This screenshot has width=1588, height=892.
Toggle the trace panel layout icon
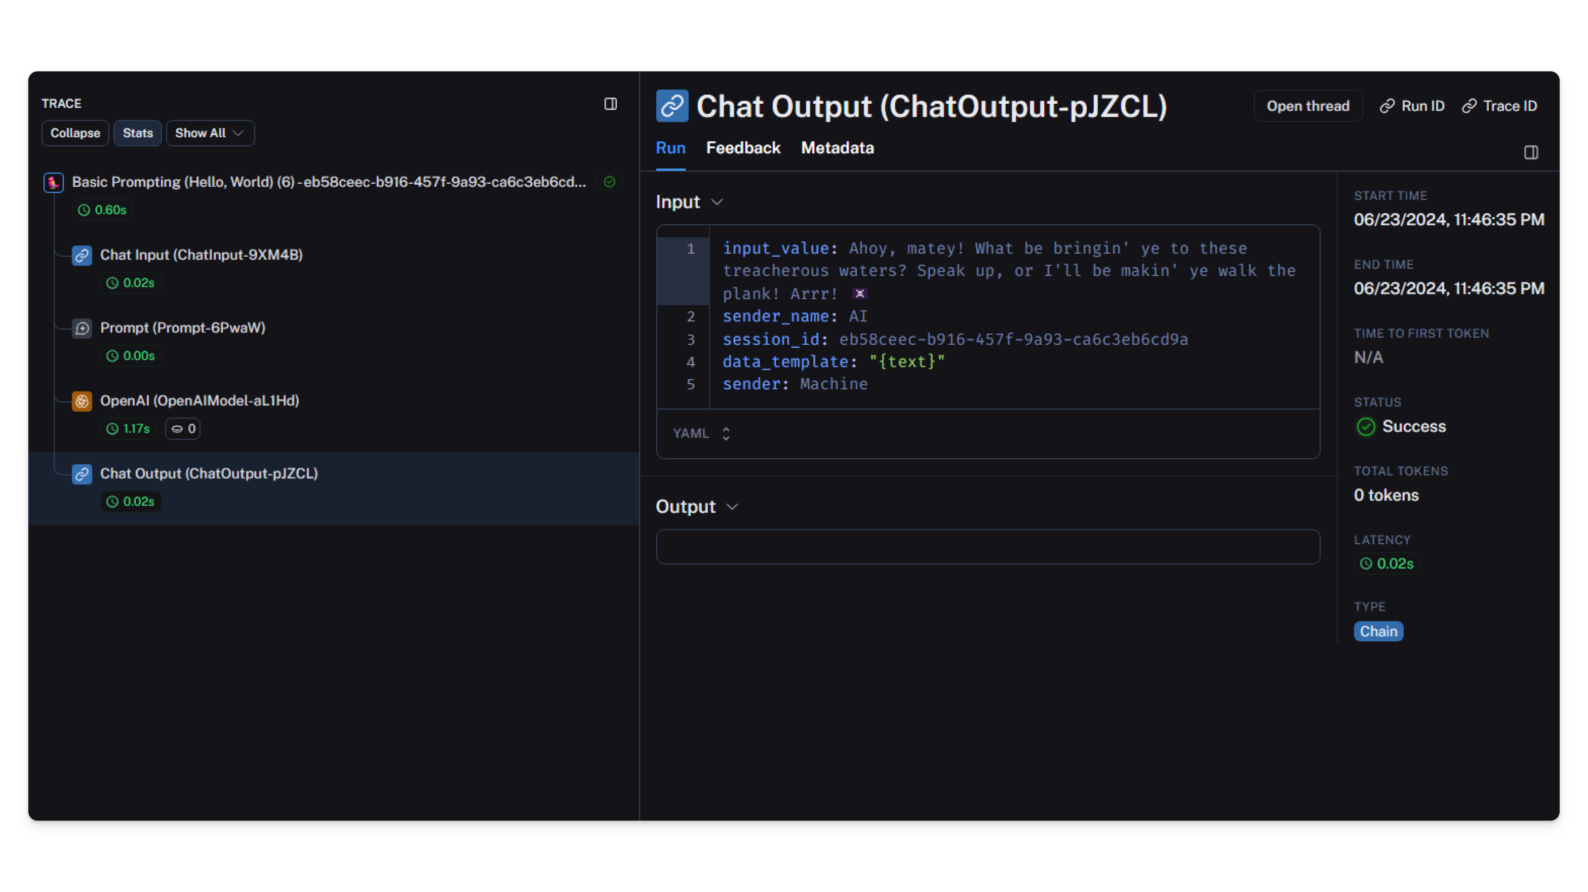[610, 104]
